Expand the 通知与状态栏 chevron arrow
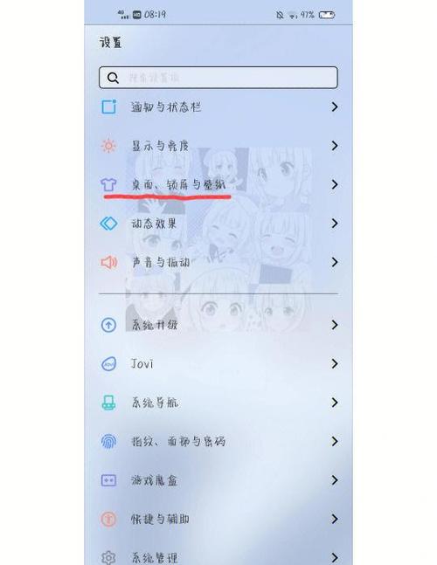The image size is (437, 565). point(335,107)
